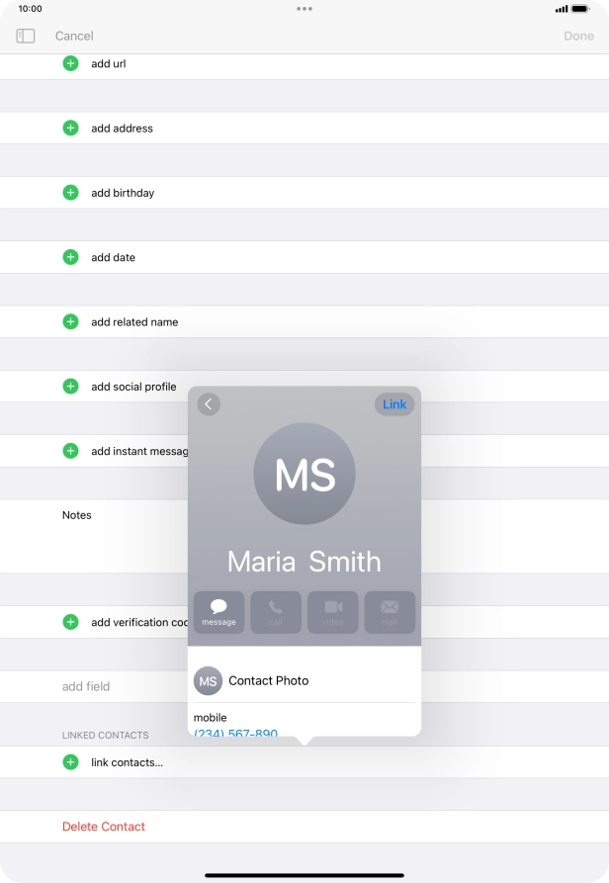This screenshot has height=883, width=609.
Task: Tap green plus next to add date
Action: tap(70, 257)
